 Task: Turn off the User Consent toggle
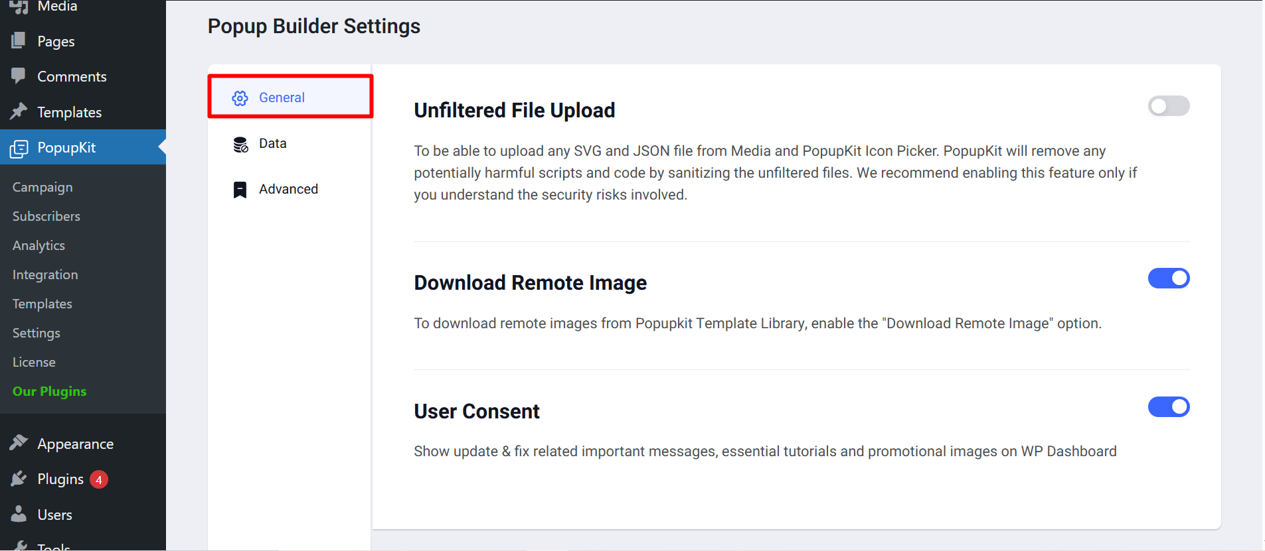click(1168, 407)
